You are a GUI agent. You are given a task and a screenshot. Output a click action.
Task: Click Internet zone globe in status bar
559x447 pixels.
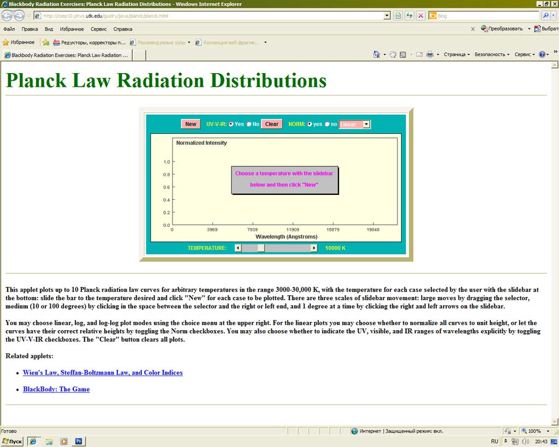coord(354,431)
